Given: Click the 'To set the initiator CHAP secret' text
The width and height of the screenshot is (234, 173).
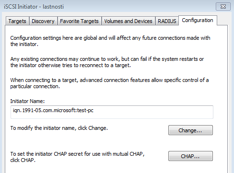Looking at the screenshot, I should (x=77, y=157).
